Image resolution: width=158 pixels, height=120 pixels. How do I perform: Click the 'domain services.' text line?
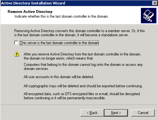[x=36, y=69]
